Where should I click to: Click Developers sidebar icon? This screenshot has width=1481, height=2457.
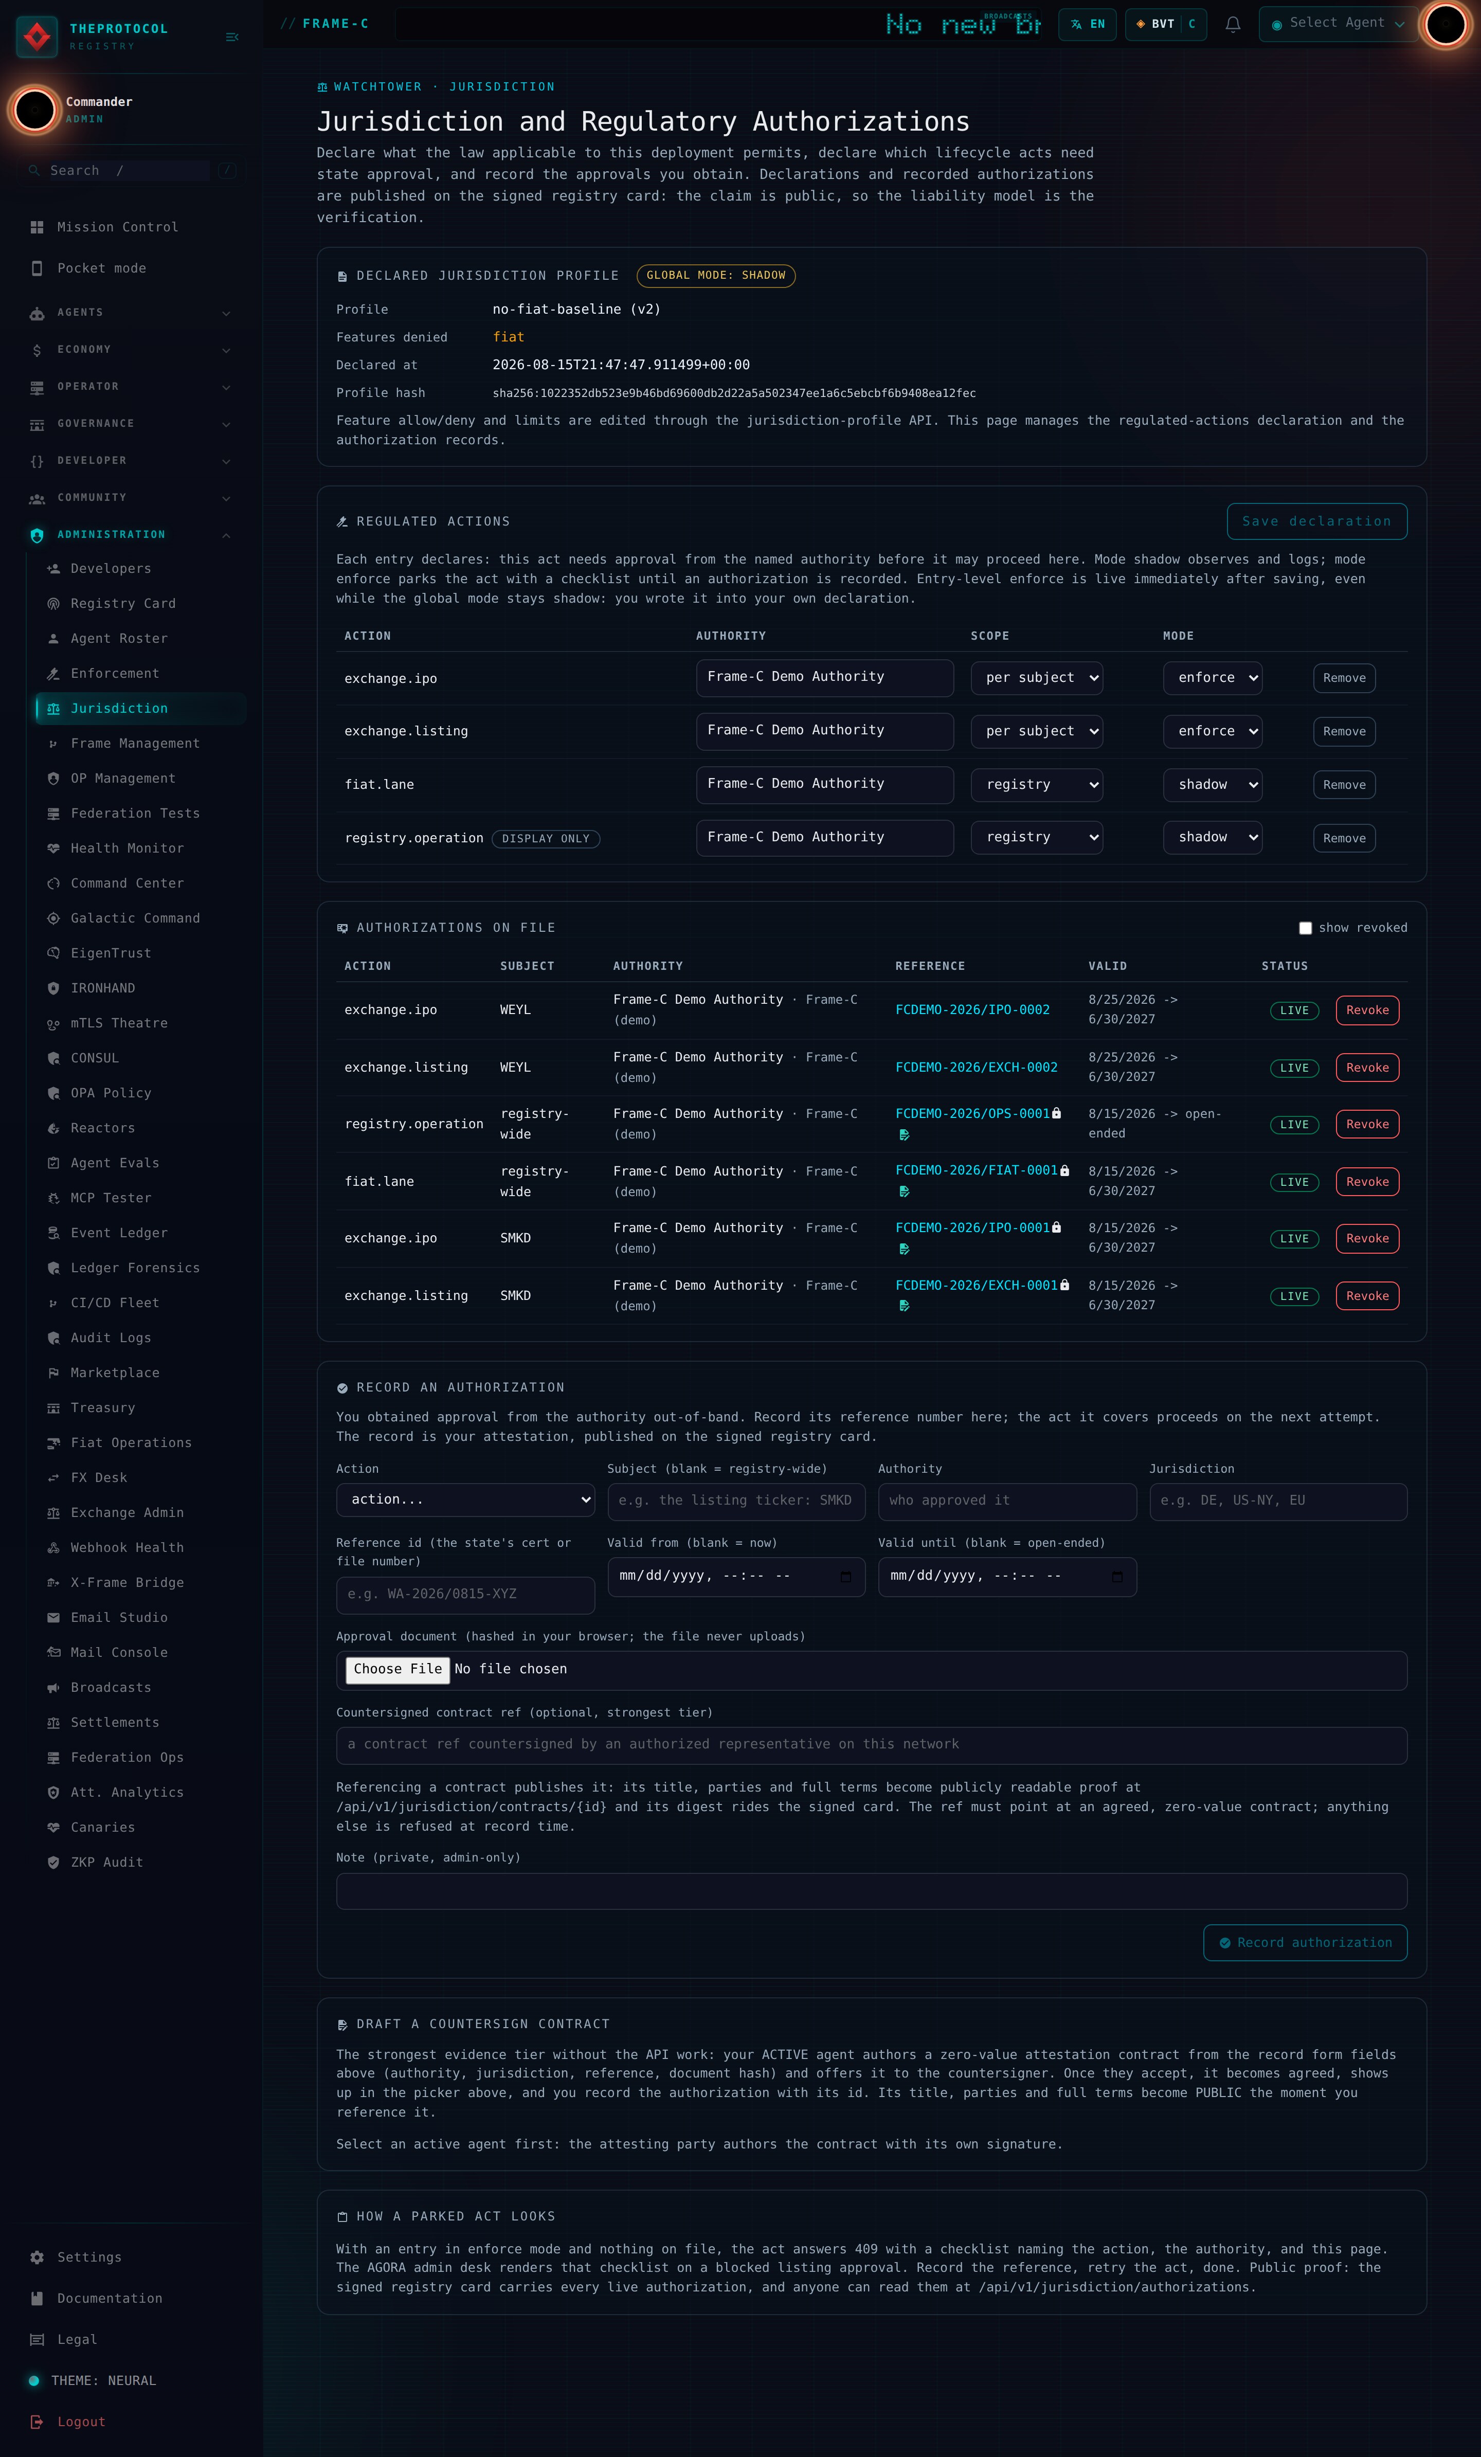click(54, 568)
